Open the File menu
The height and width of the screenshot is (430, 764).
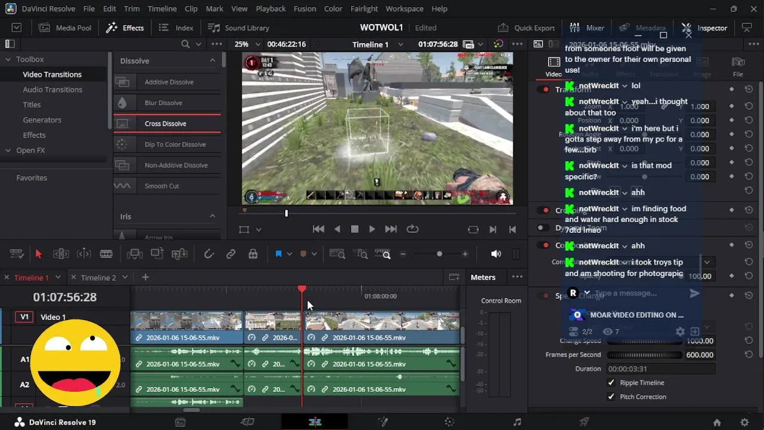tap(89, 8)
